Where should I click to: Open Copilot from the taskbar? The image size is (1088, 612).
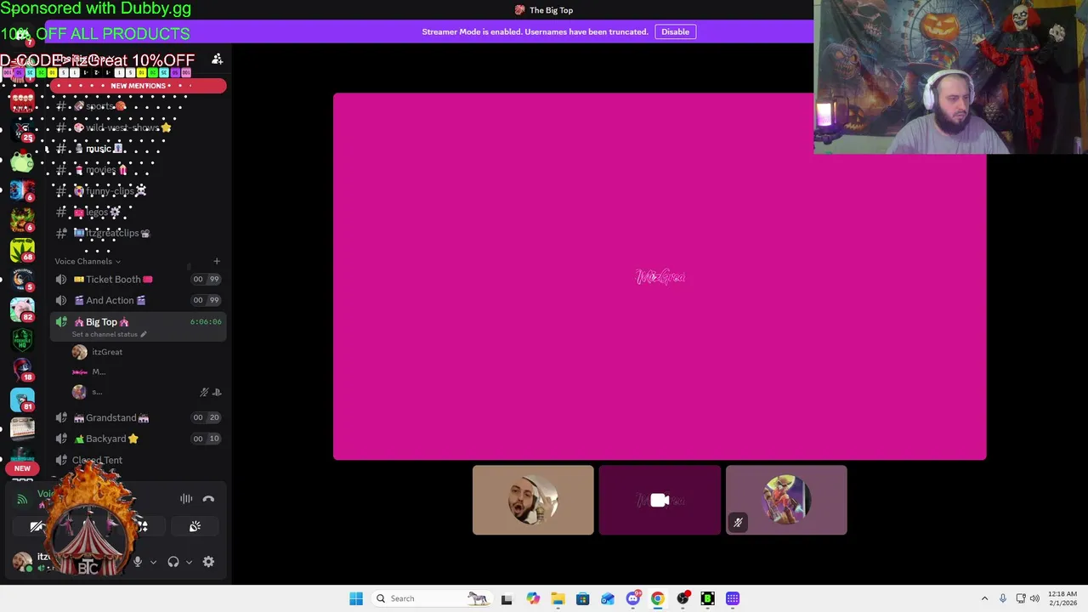533,598
